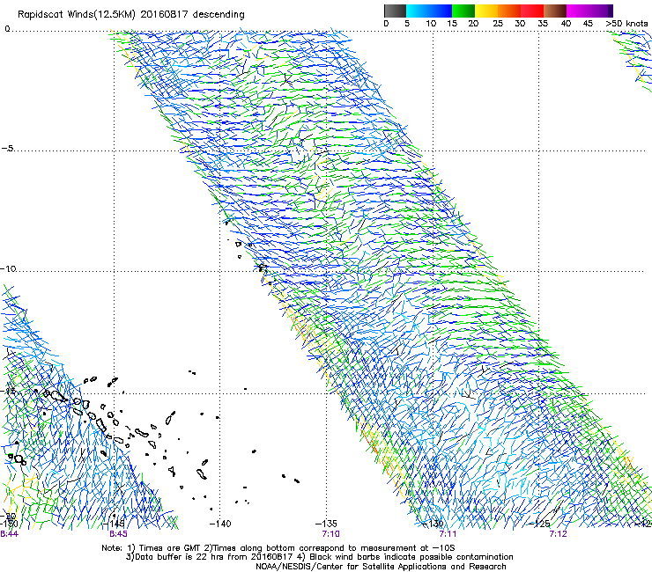Screen dimensions: 652x572
Task: Click the "5" label under the color bar
Action: click(x=407, y=24)
